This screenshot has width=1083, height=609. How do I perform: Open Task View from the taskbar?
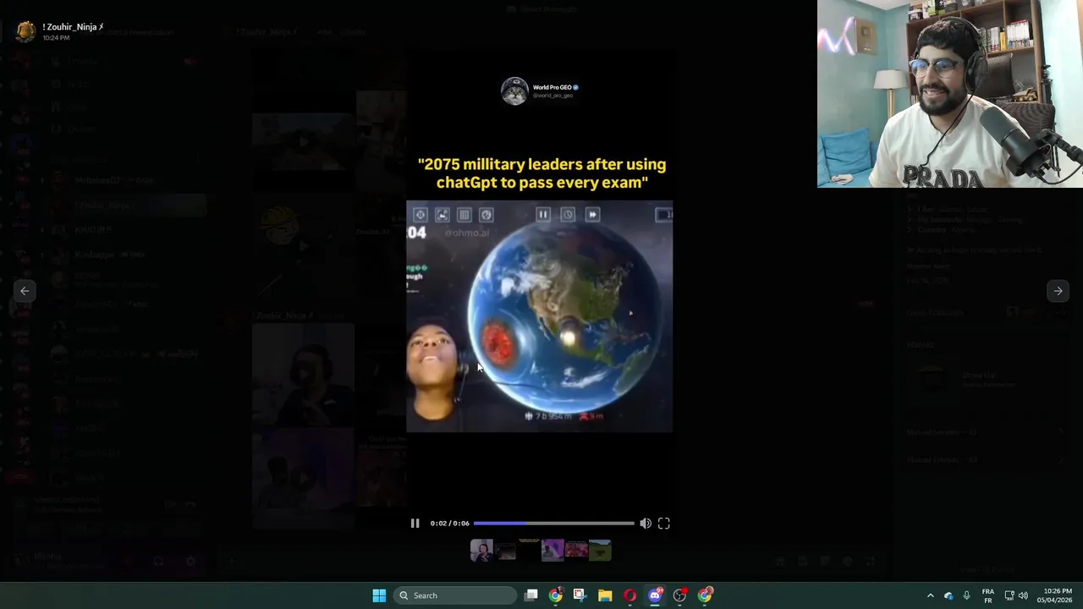(x=531, y=595)
